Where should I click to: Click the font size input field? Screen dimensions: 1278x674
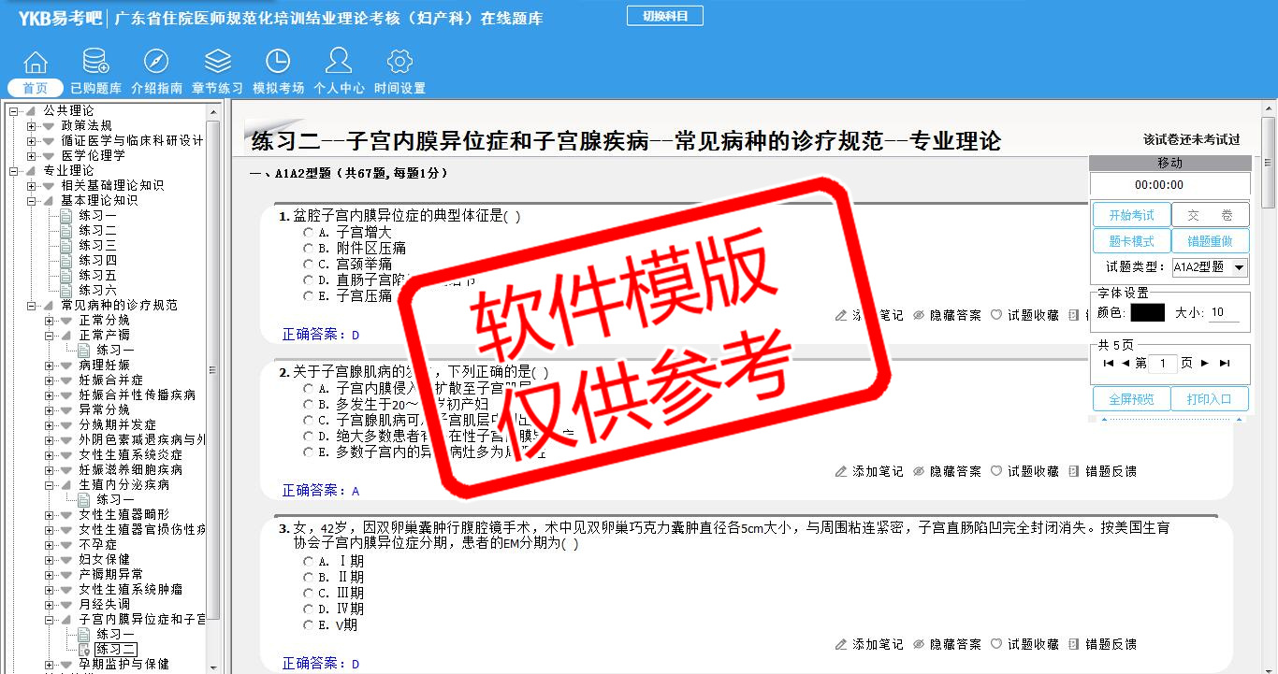1224,313
